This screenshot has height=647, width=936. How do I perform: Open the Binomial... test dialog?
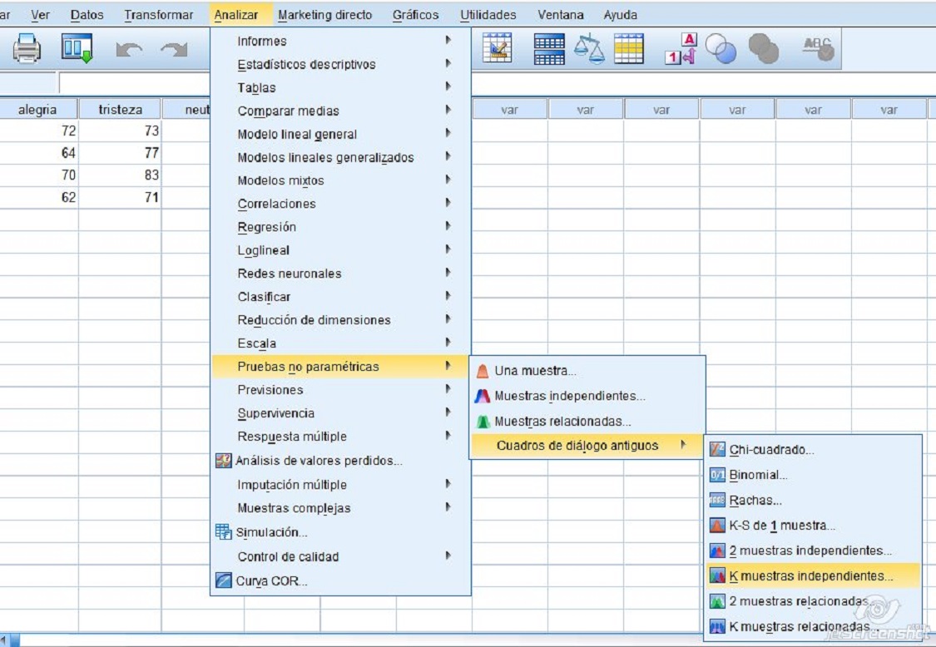pyautogui.click(x=813, y=475)
